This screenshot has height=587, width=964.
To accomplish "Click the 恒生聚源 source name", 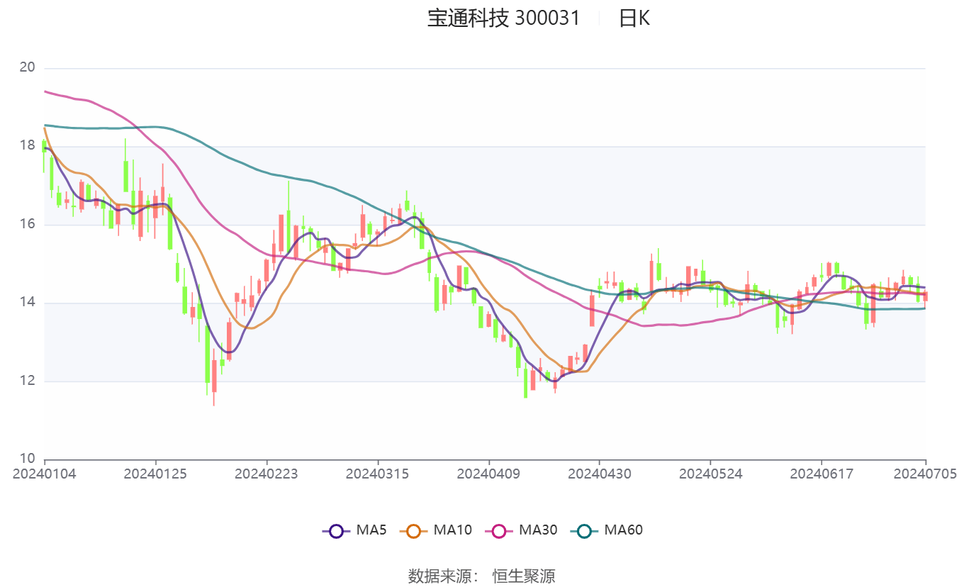I will [x=524, y=576].
